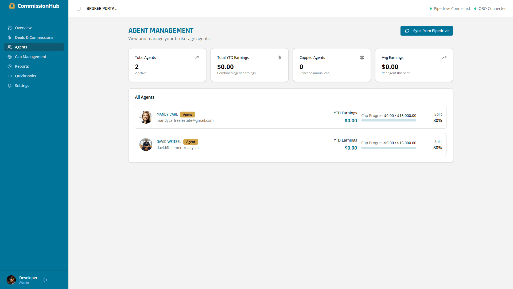Image resolution: width=513 pixels, height=289 pixels.
Task: Click the Total Agents count of 2
Action: (x=137, y=67)
